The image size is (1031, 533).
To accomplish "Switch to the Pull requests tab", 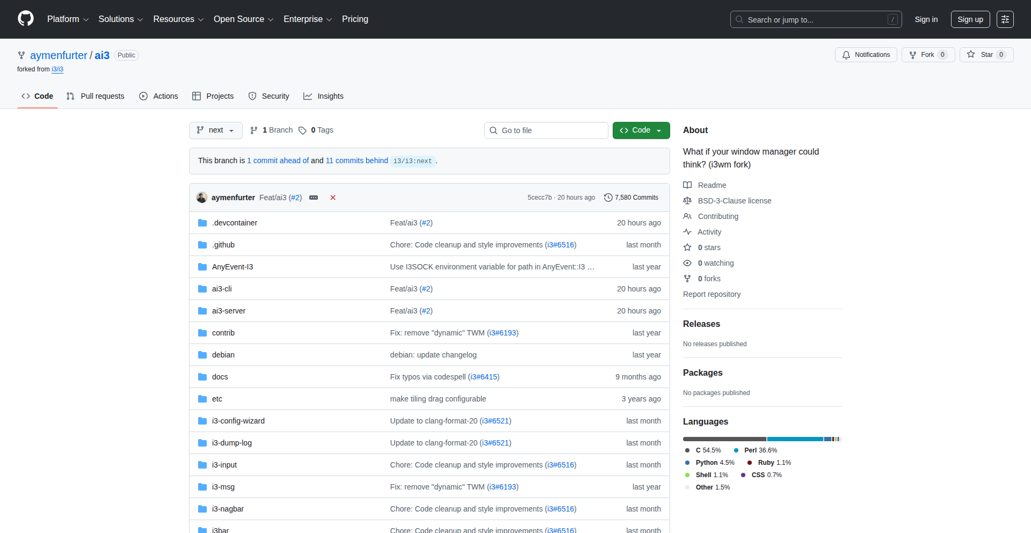I will pos(96,96).
